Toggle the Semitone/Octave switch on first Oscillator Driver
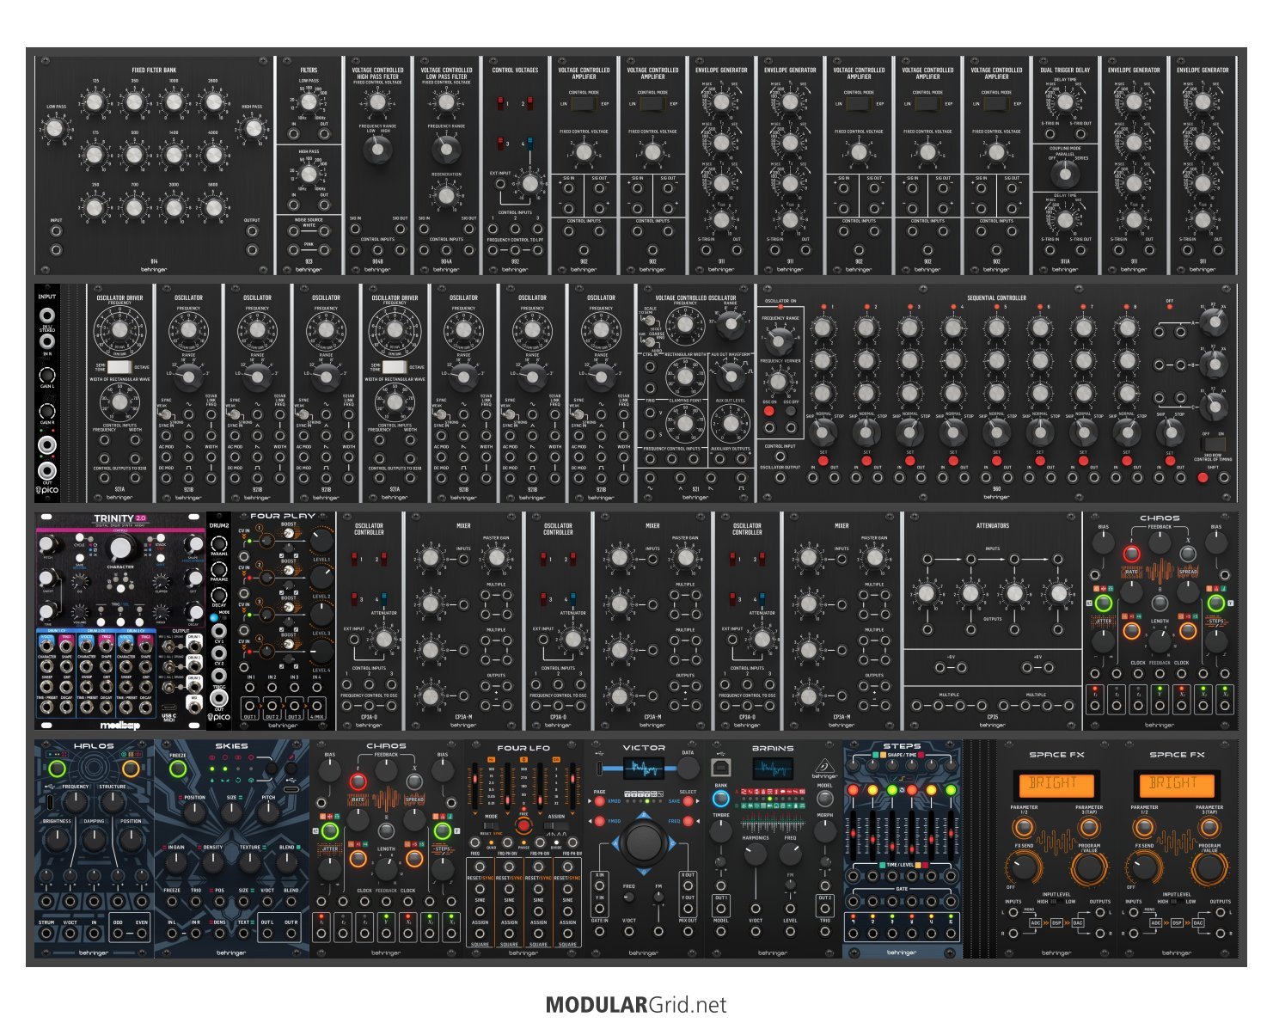Screen dimensions: 1273x1023 (x=119, y=366)
